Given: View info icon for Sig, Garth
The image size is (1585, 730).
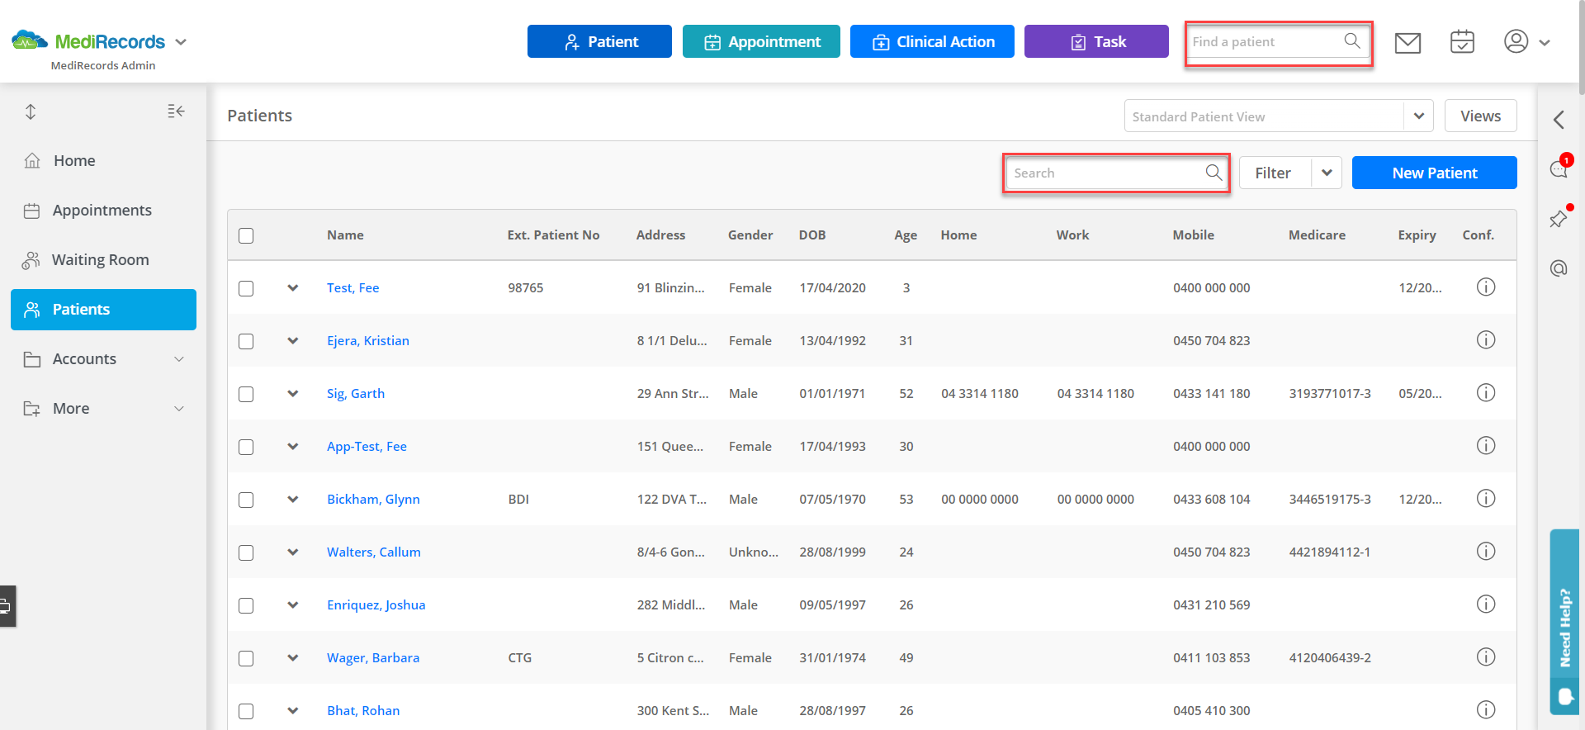Looking at the screenshot, I should click(x=1486, y=393).
